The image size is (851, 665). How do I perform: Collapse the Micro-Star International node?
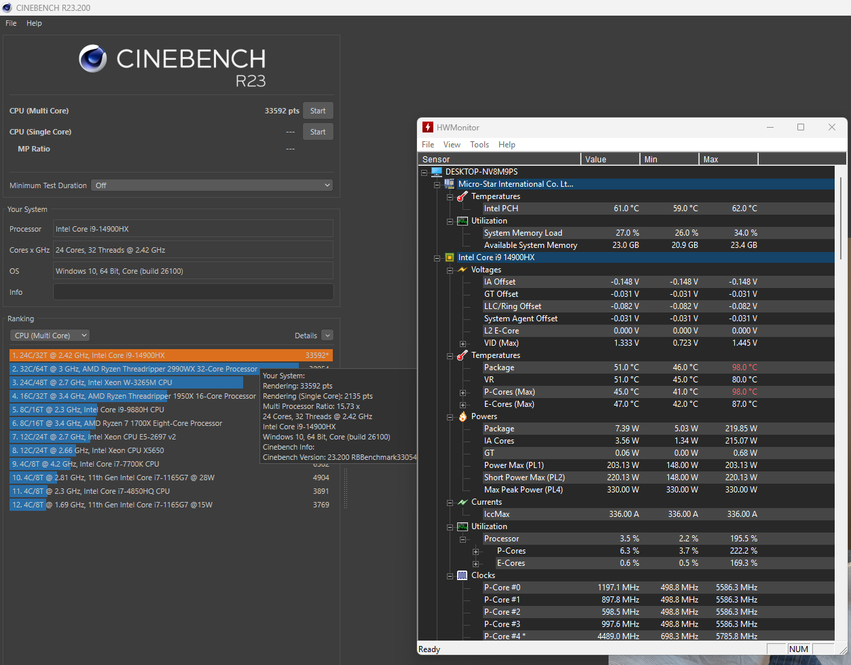[437, 185]
